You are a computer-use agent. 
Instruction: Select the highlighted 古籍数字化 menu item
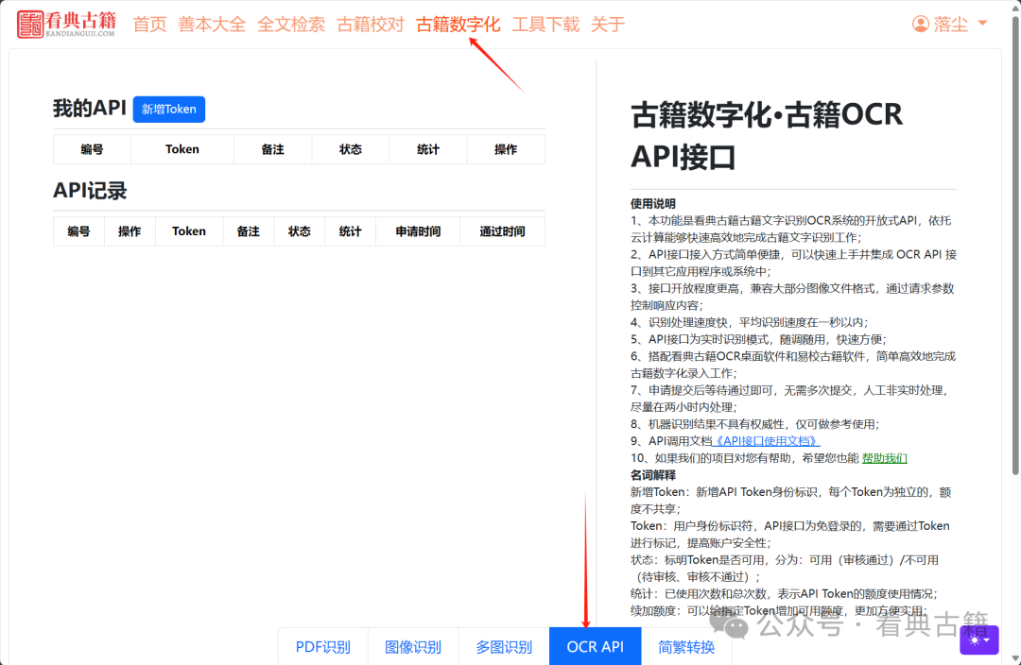458,25
